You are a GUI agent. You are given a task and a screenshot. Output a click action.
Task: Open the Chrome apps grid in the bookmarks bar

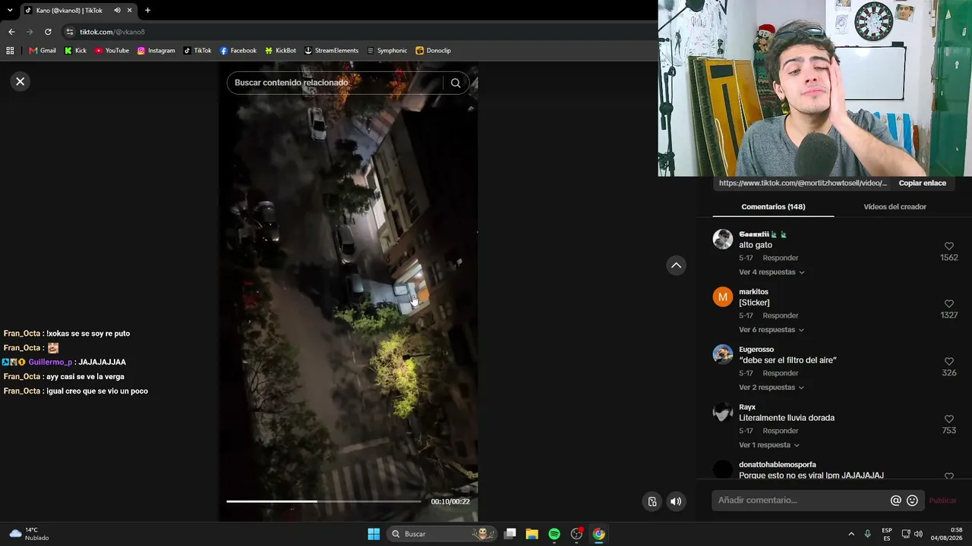click(x=10, y=51)
